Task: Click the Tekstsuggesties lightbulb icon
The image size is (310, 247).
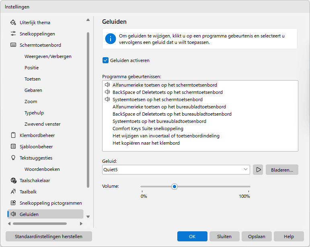Action: (x=13, y=158)
